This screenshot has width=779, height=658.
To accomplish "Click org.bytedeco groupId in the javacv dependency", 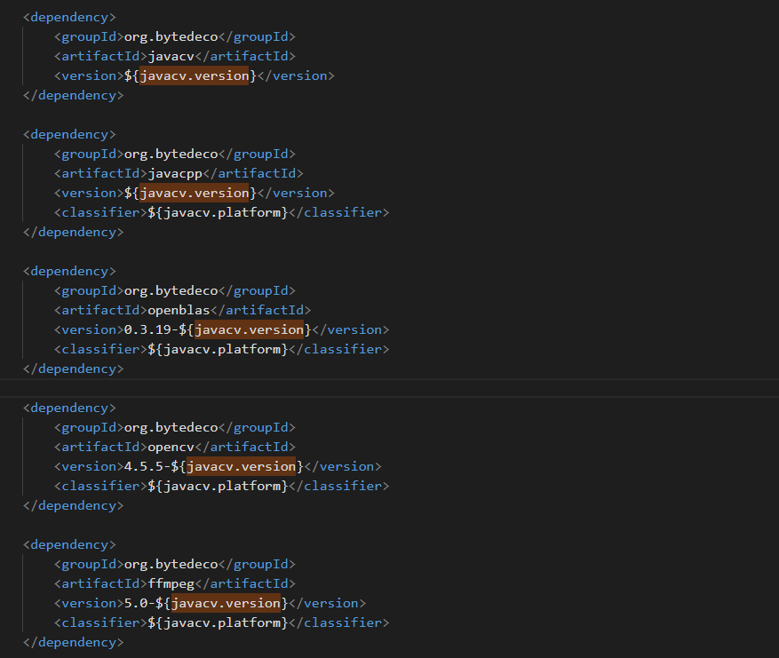I will tap(171, 36).
